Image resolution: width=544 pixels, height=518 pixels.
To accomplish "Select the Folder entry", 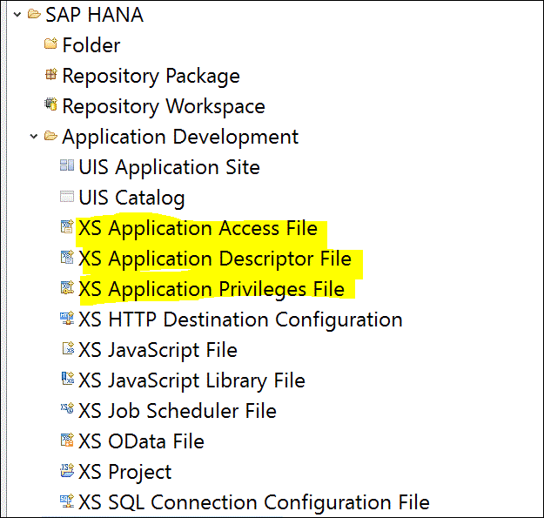I will (91, 45).
